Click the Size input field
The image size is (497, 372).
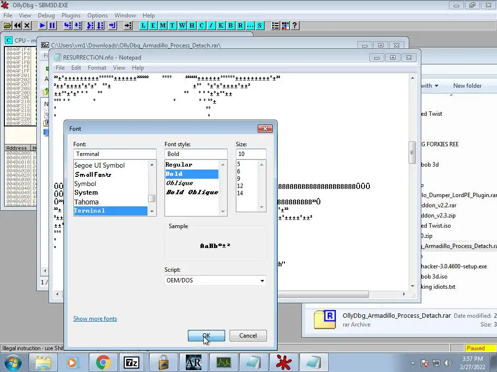click(x=251, y=154)
